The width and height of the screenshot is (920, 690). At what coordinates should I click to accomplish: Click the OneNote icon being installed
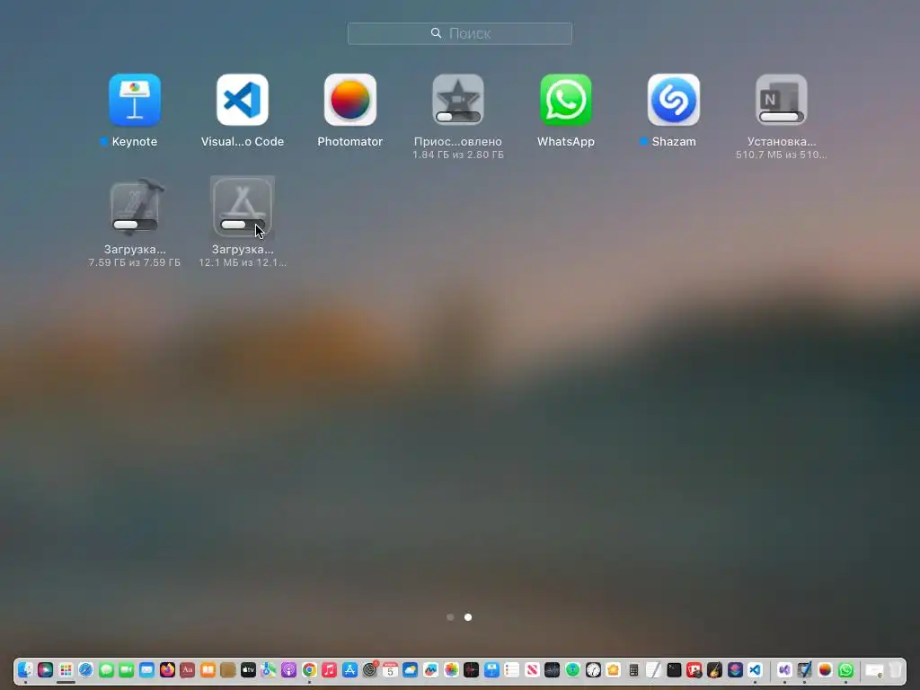point(782,100)
